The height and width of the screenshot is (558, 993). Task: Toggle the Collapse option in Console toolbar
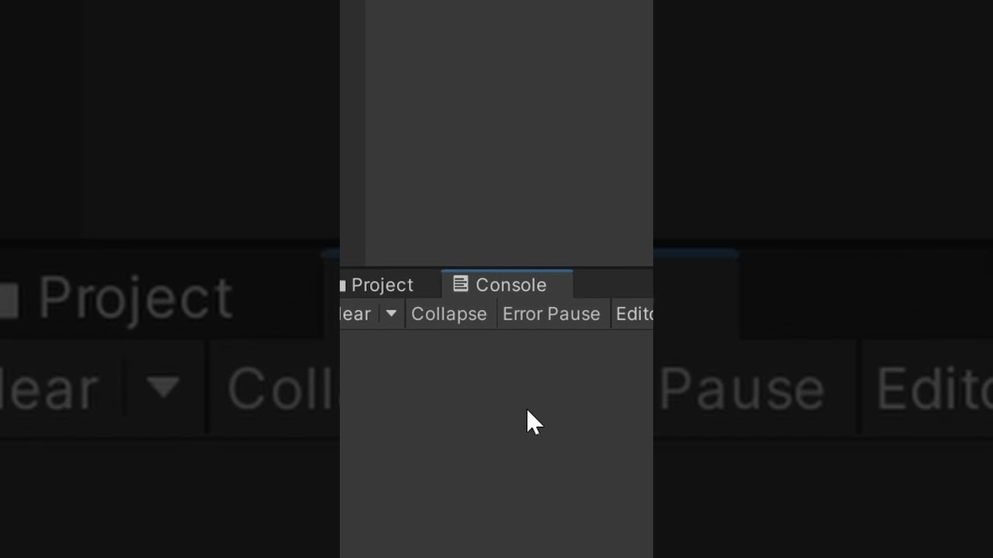coord(449,314)
